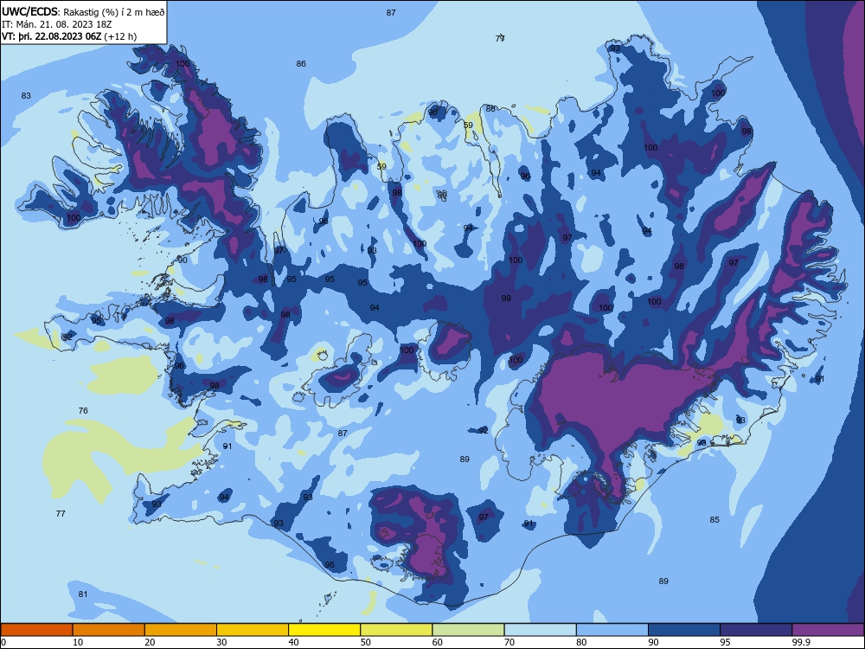Viewport: 865px width, 649px height.
Task: Click the legend tick label '80'
Action: pos(581,642)
